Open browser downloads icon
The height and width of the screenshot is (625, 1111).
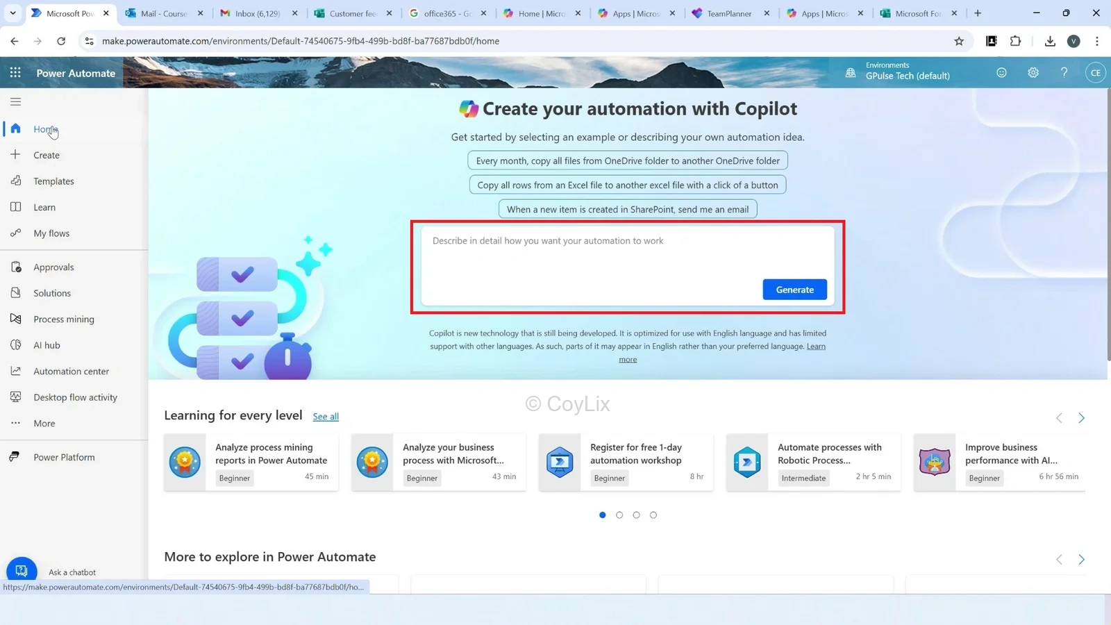click(1050, 41)
